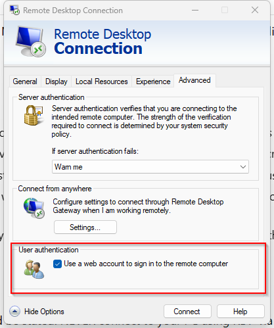
Task: Close the Remote Desktop Connection window
Action: tap(255, 10)
